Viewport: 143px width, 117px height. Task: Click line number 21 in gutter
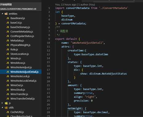point(48,85)
